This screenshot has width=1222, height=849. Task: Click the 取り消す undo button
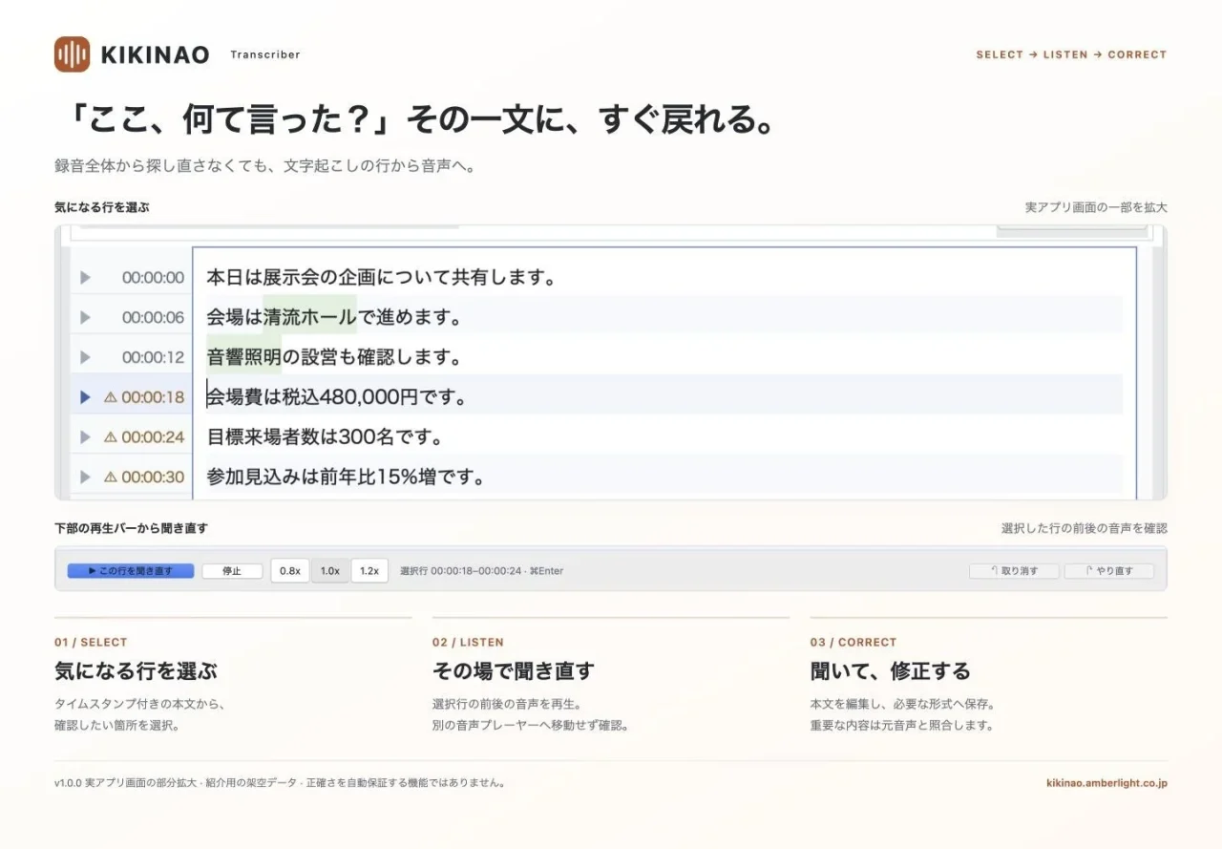(1014, 571)
